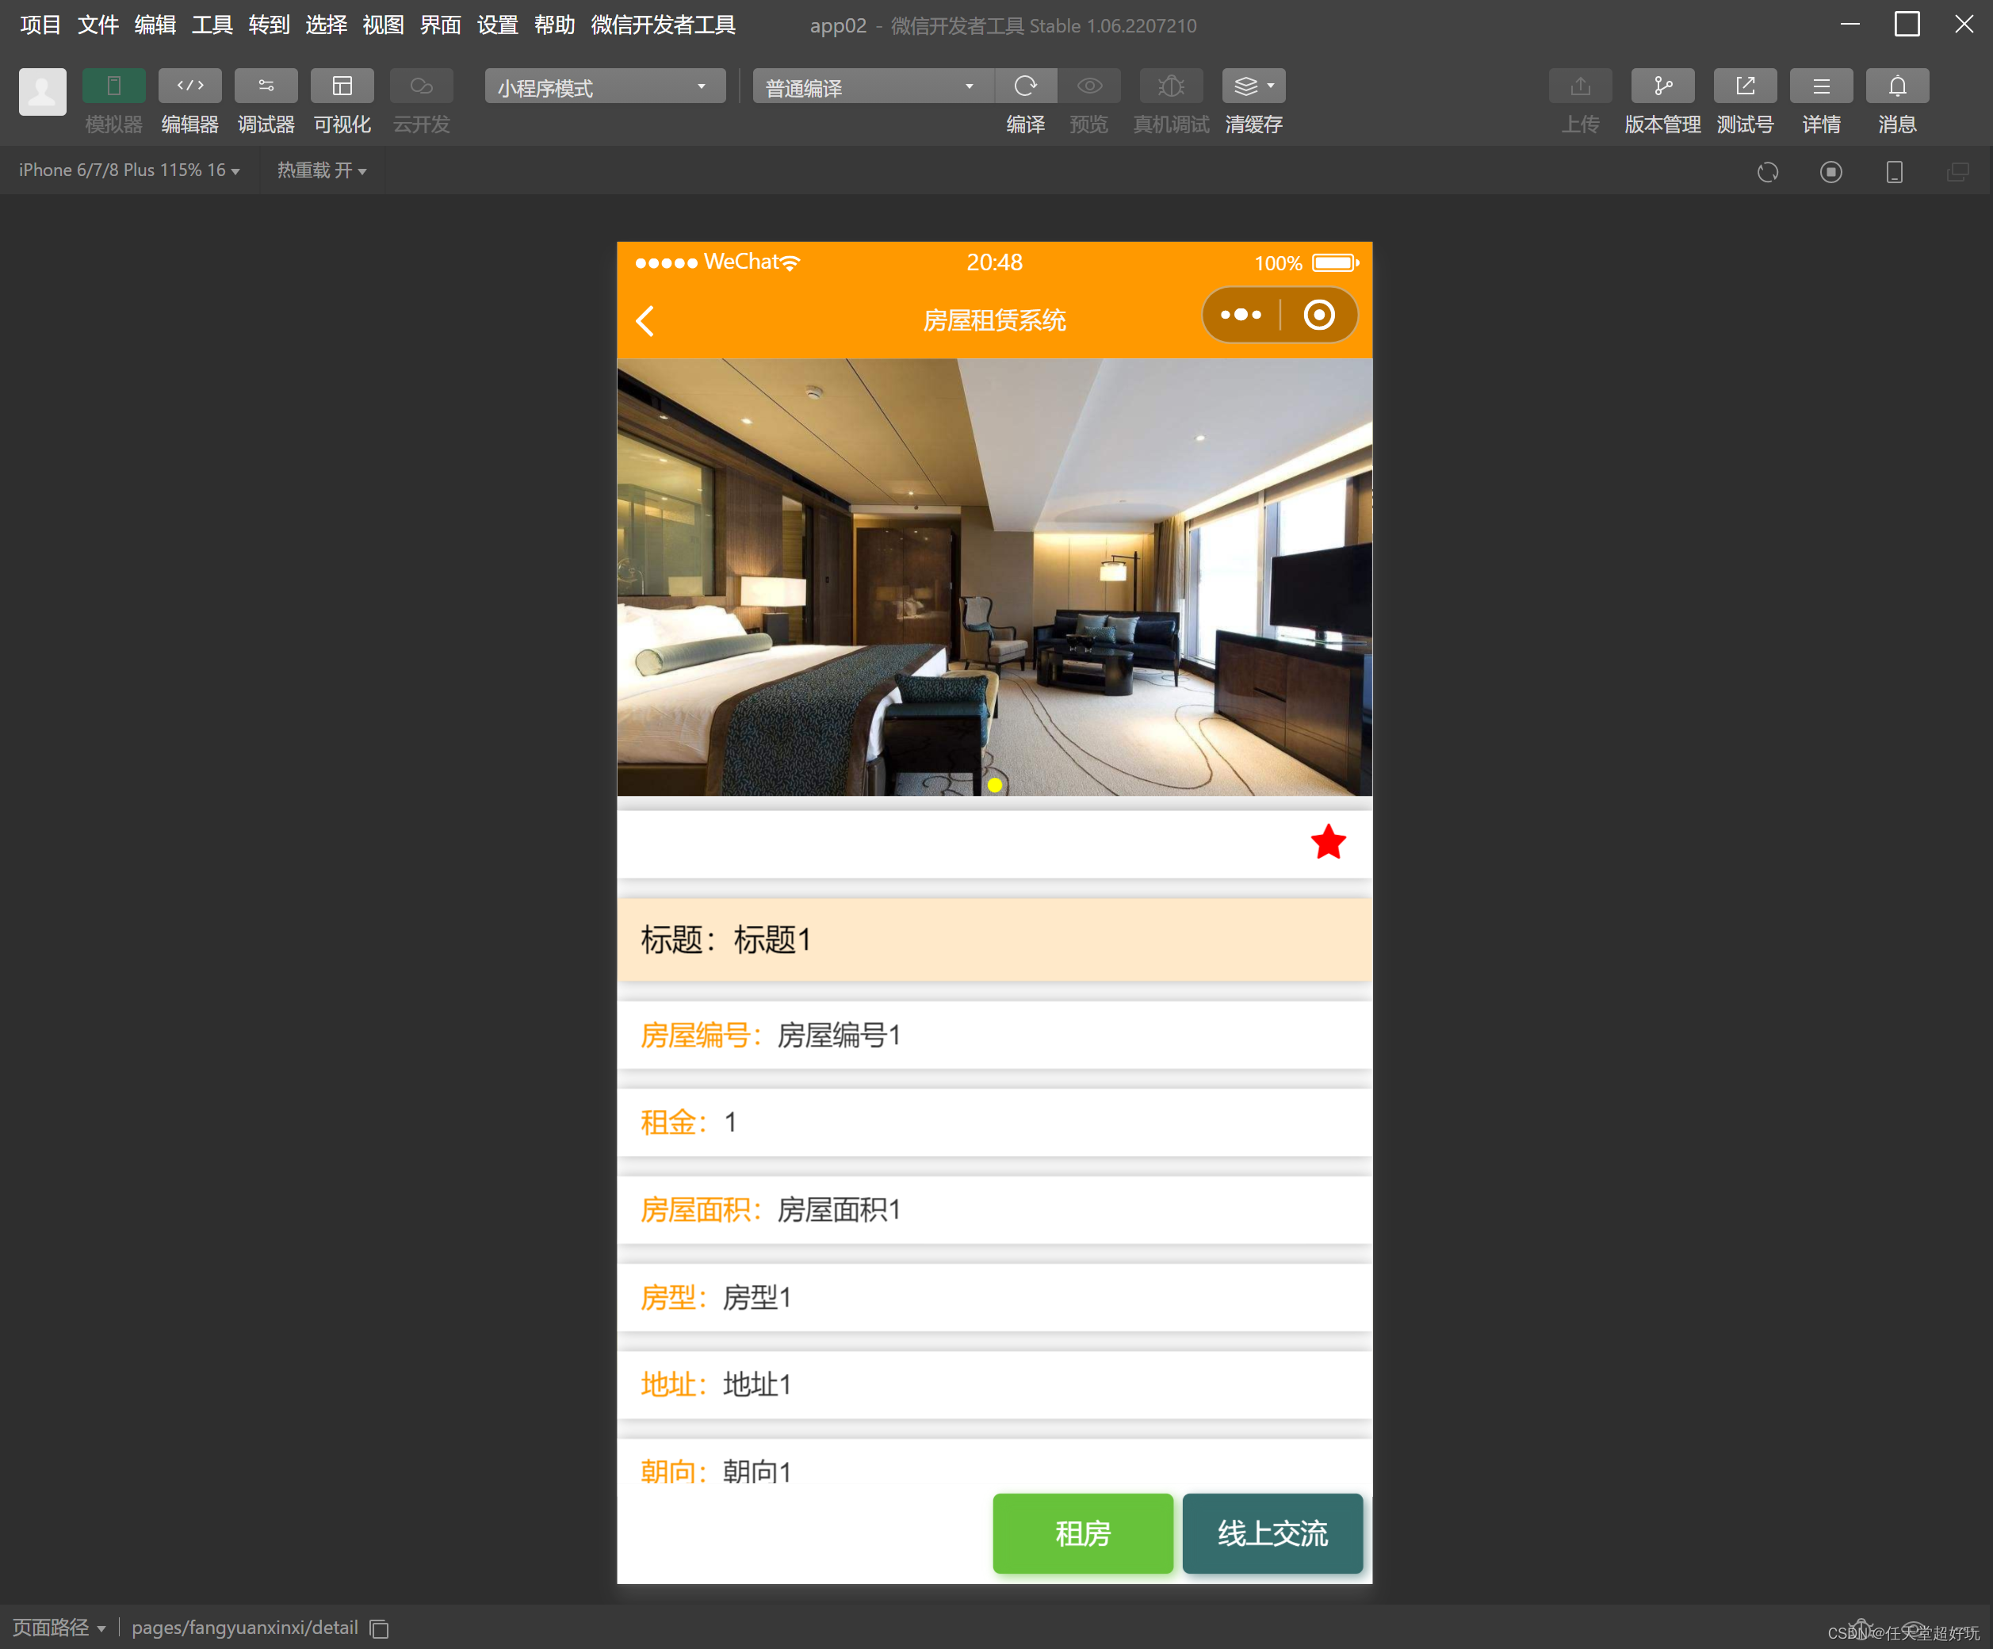
Task: Open the 编辑 menu
Action: coord(155,25)
